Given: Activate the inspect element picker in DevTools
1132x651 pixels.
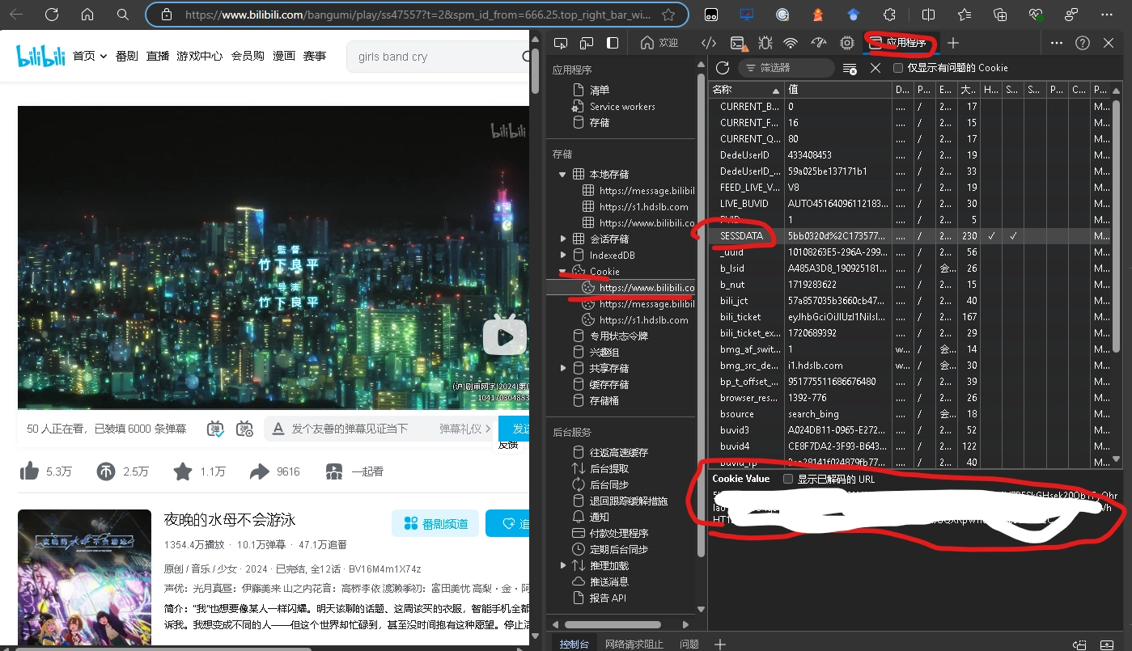Looking at the screenshot, I should point(560,43).
